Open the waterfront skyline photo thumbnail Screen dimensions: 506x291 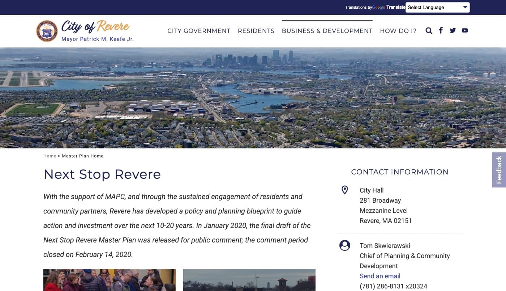[x=249, y=280]
